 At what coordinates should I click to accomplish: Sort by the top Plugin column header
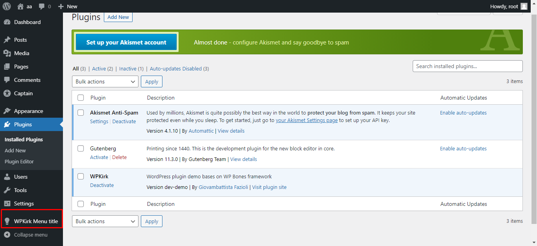pos(98,98)
